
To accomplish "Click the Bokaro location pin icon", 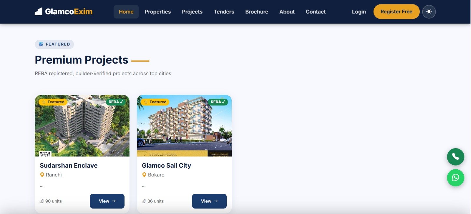I will pos(144,175).
